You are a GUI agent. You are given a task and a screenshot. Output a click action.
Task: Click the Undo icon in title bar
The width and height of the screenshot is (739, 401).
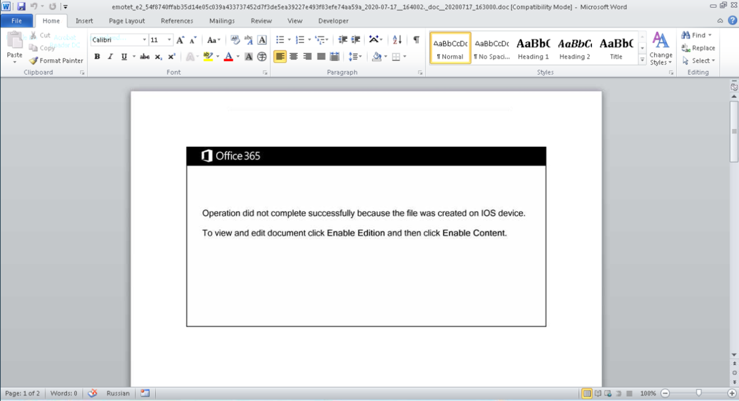point(34,7)
